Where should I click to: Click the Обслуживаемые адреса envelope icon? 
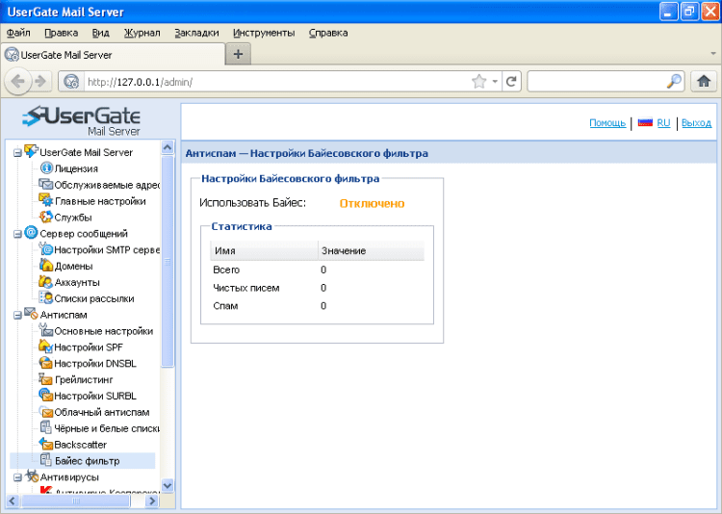(45, 184)
